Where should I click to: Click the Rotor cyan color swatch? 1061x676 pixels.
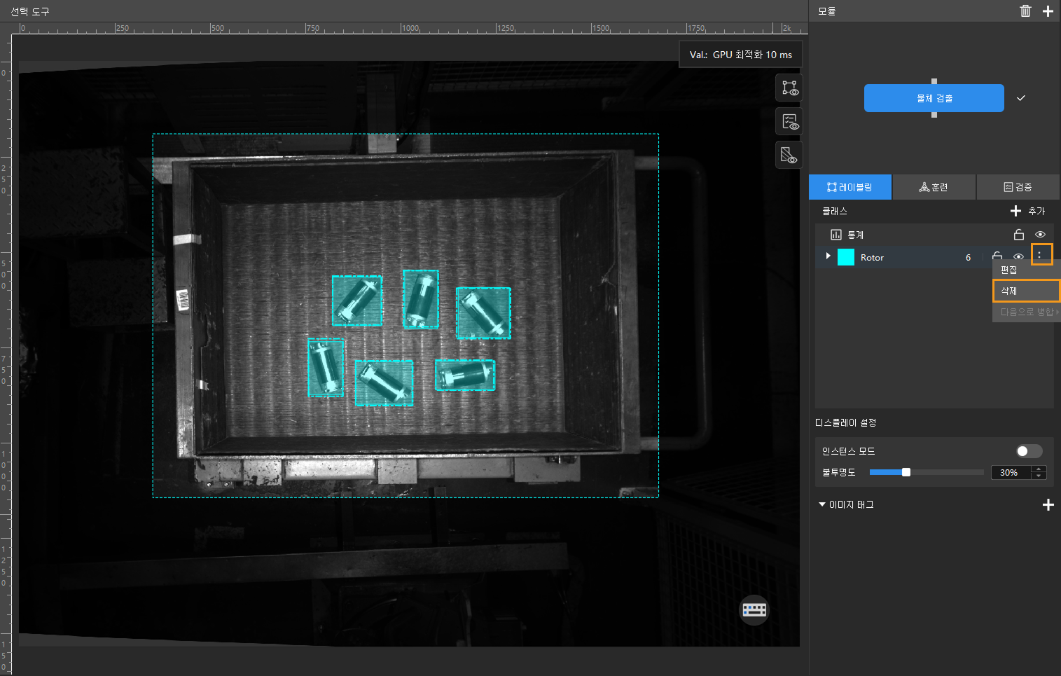coord(846,257)
